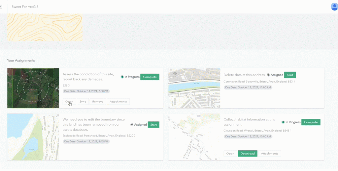This screenshot has width=338, height=171.
Task: Click the In Progress status dot for Clevedon Road
Action: click(283, 122)
